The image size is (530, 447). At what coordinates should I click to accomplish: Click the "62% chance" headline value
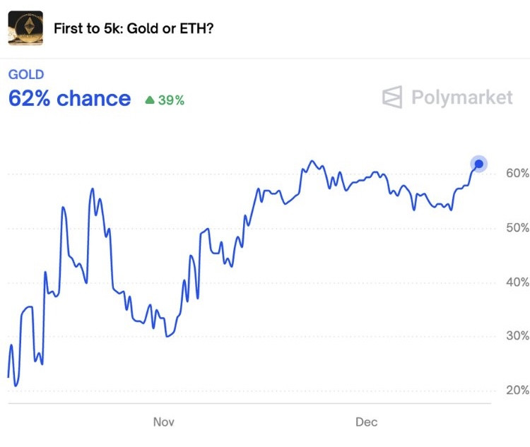pos(69,99)
